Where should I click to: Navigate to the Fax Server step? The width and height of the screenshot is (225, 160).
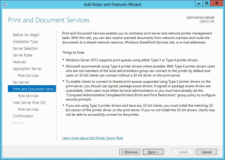tap(21, 82)
